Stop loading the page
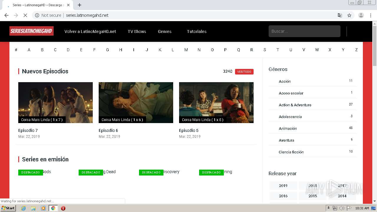The height and width of the screenshot is (212, 377). [25, 15]
